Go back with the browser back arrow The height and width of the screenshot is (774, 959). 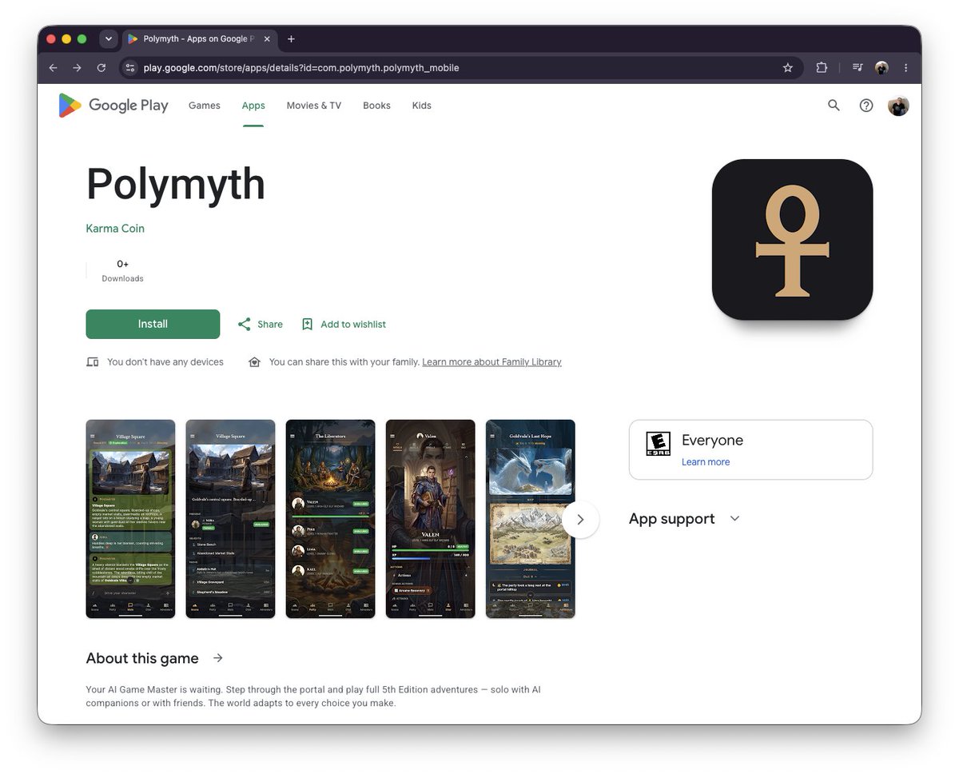53,68
